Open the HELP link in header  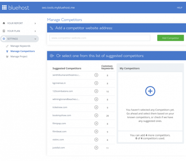pos(180,8)
